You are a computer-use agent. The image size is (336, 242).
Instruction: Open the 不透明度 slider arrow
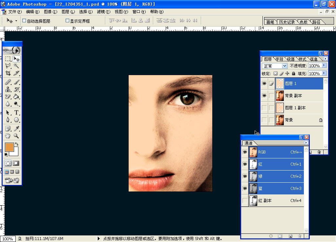click(x=324, y=65)
